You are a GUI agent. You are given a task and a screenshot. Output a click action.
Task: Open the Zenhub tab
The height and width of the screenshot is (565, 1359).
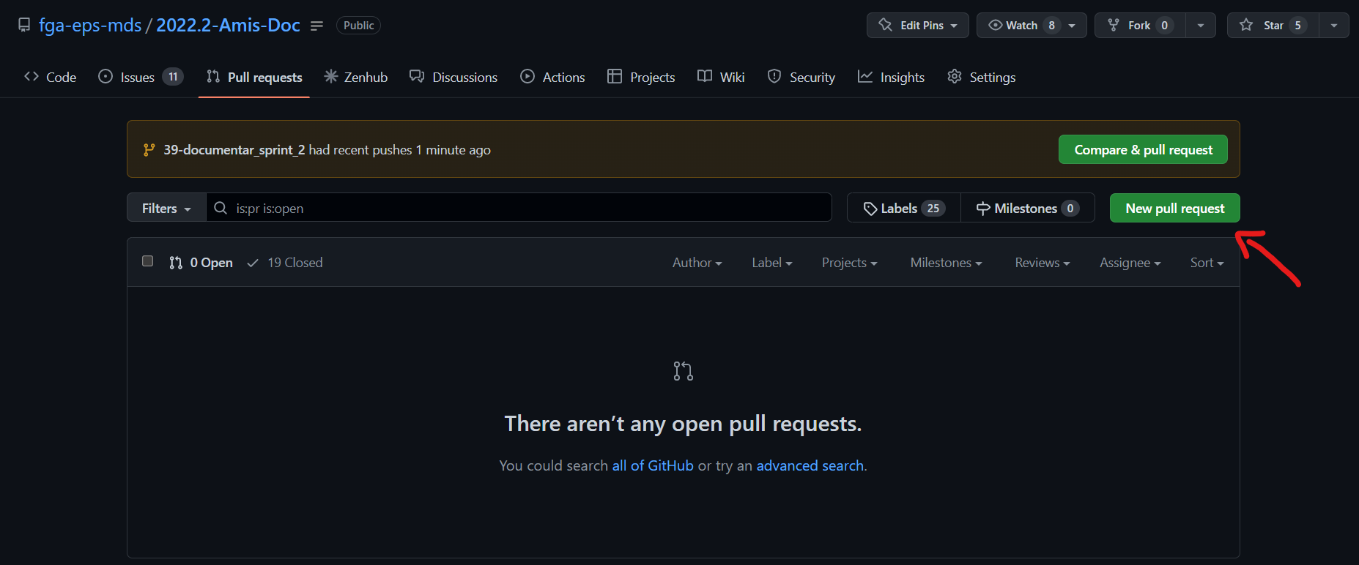point(356,77)
